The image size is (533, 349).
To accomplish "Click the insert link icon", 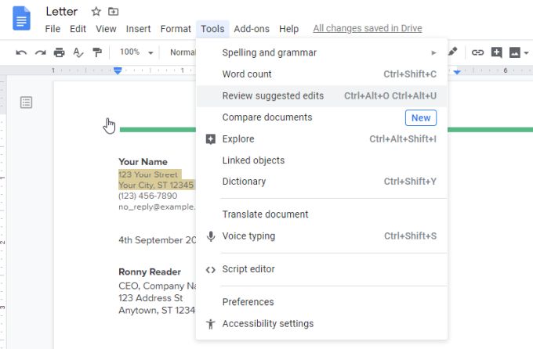I will (x=477, y=52).
